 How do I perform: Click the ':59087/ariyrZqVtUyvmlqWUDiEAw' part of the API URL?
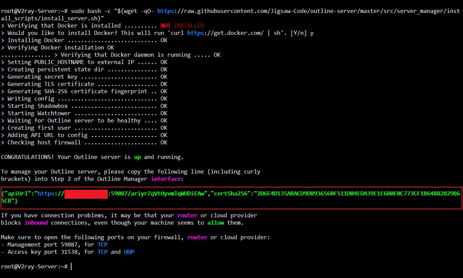156,193
